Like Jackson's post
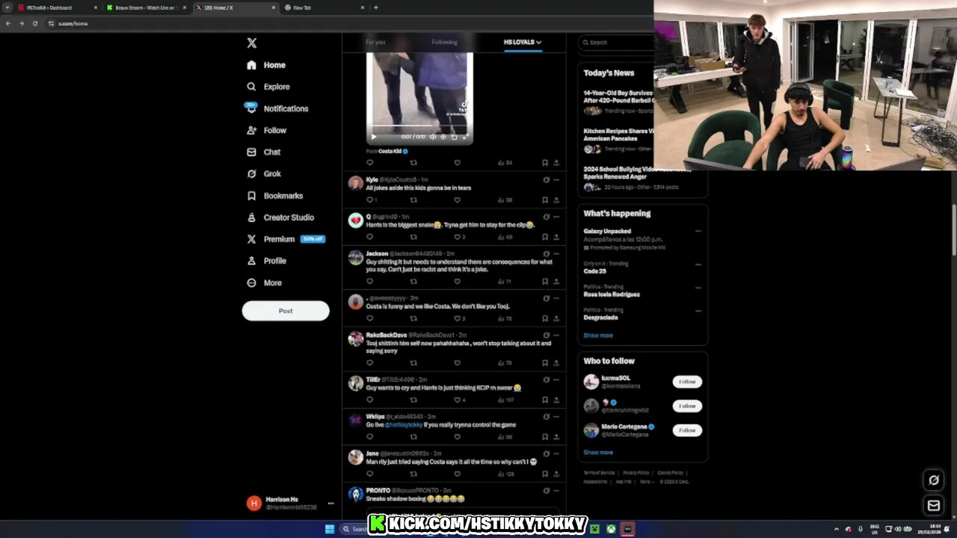This screenshot has height=538, width=957. pyautogui.click(x=457, y=282)
